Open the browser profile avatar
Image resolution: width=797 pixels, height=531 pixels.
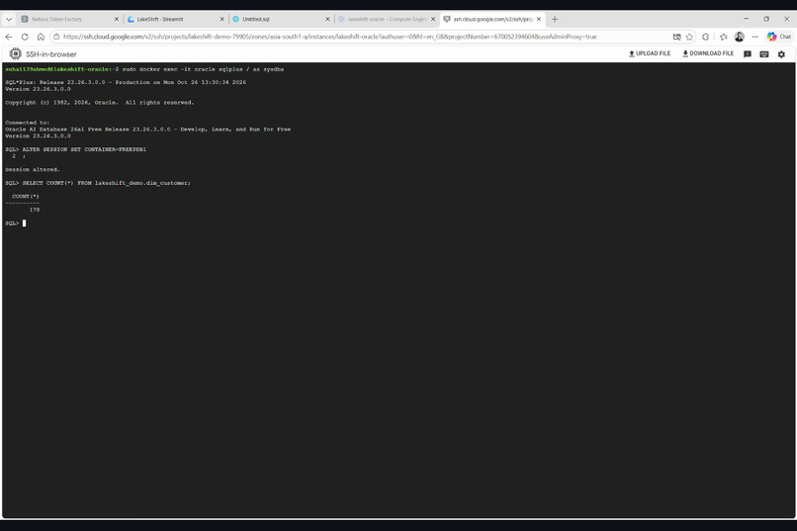[740, 37]
